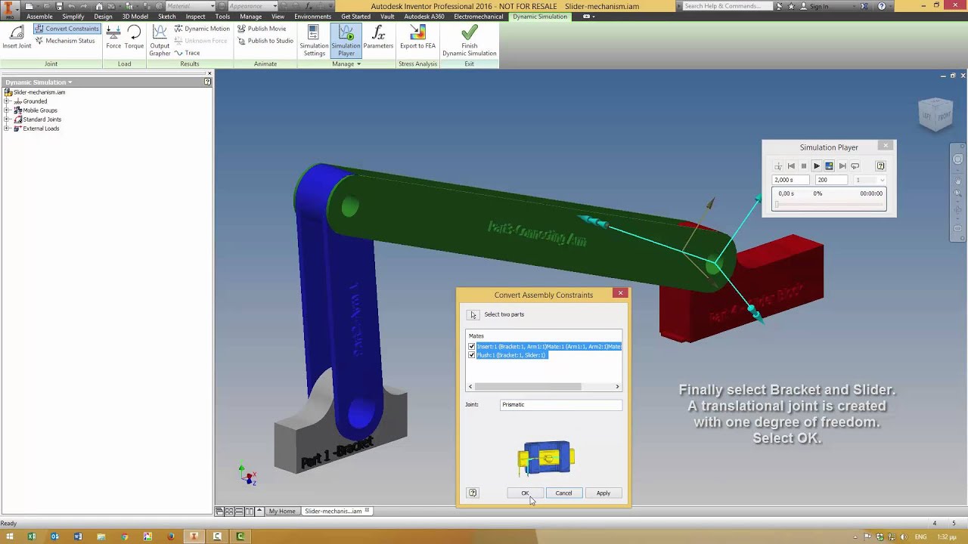This screenshot has width=968, height=544.
Task: Toggle screen refresh in Simulation Player
Action: point(830,166)
